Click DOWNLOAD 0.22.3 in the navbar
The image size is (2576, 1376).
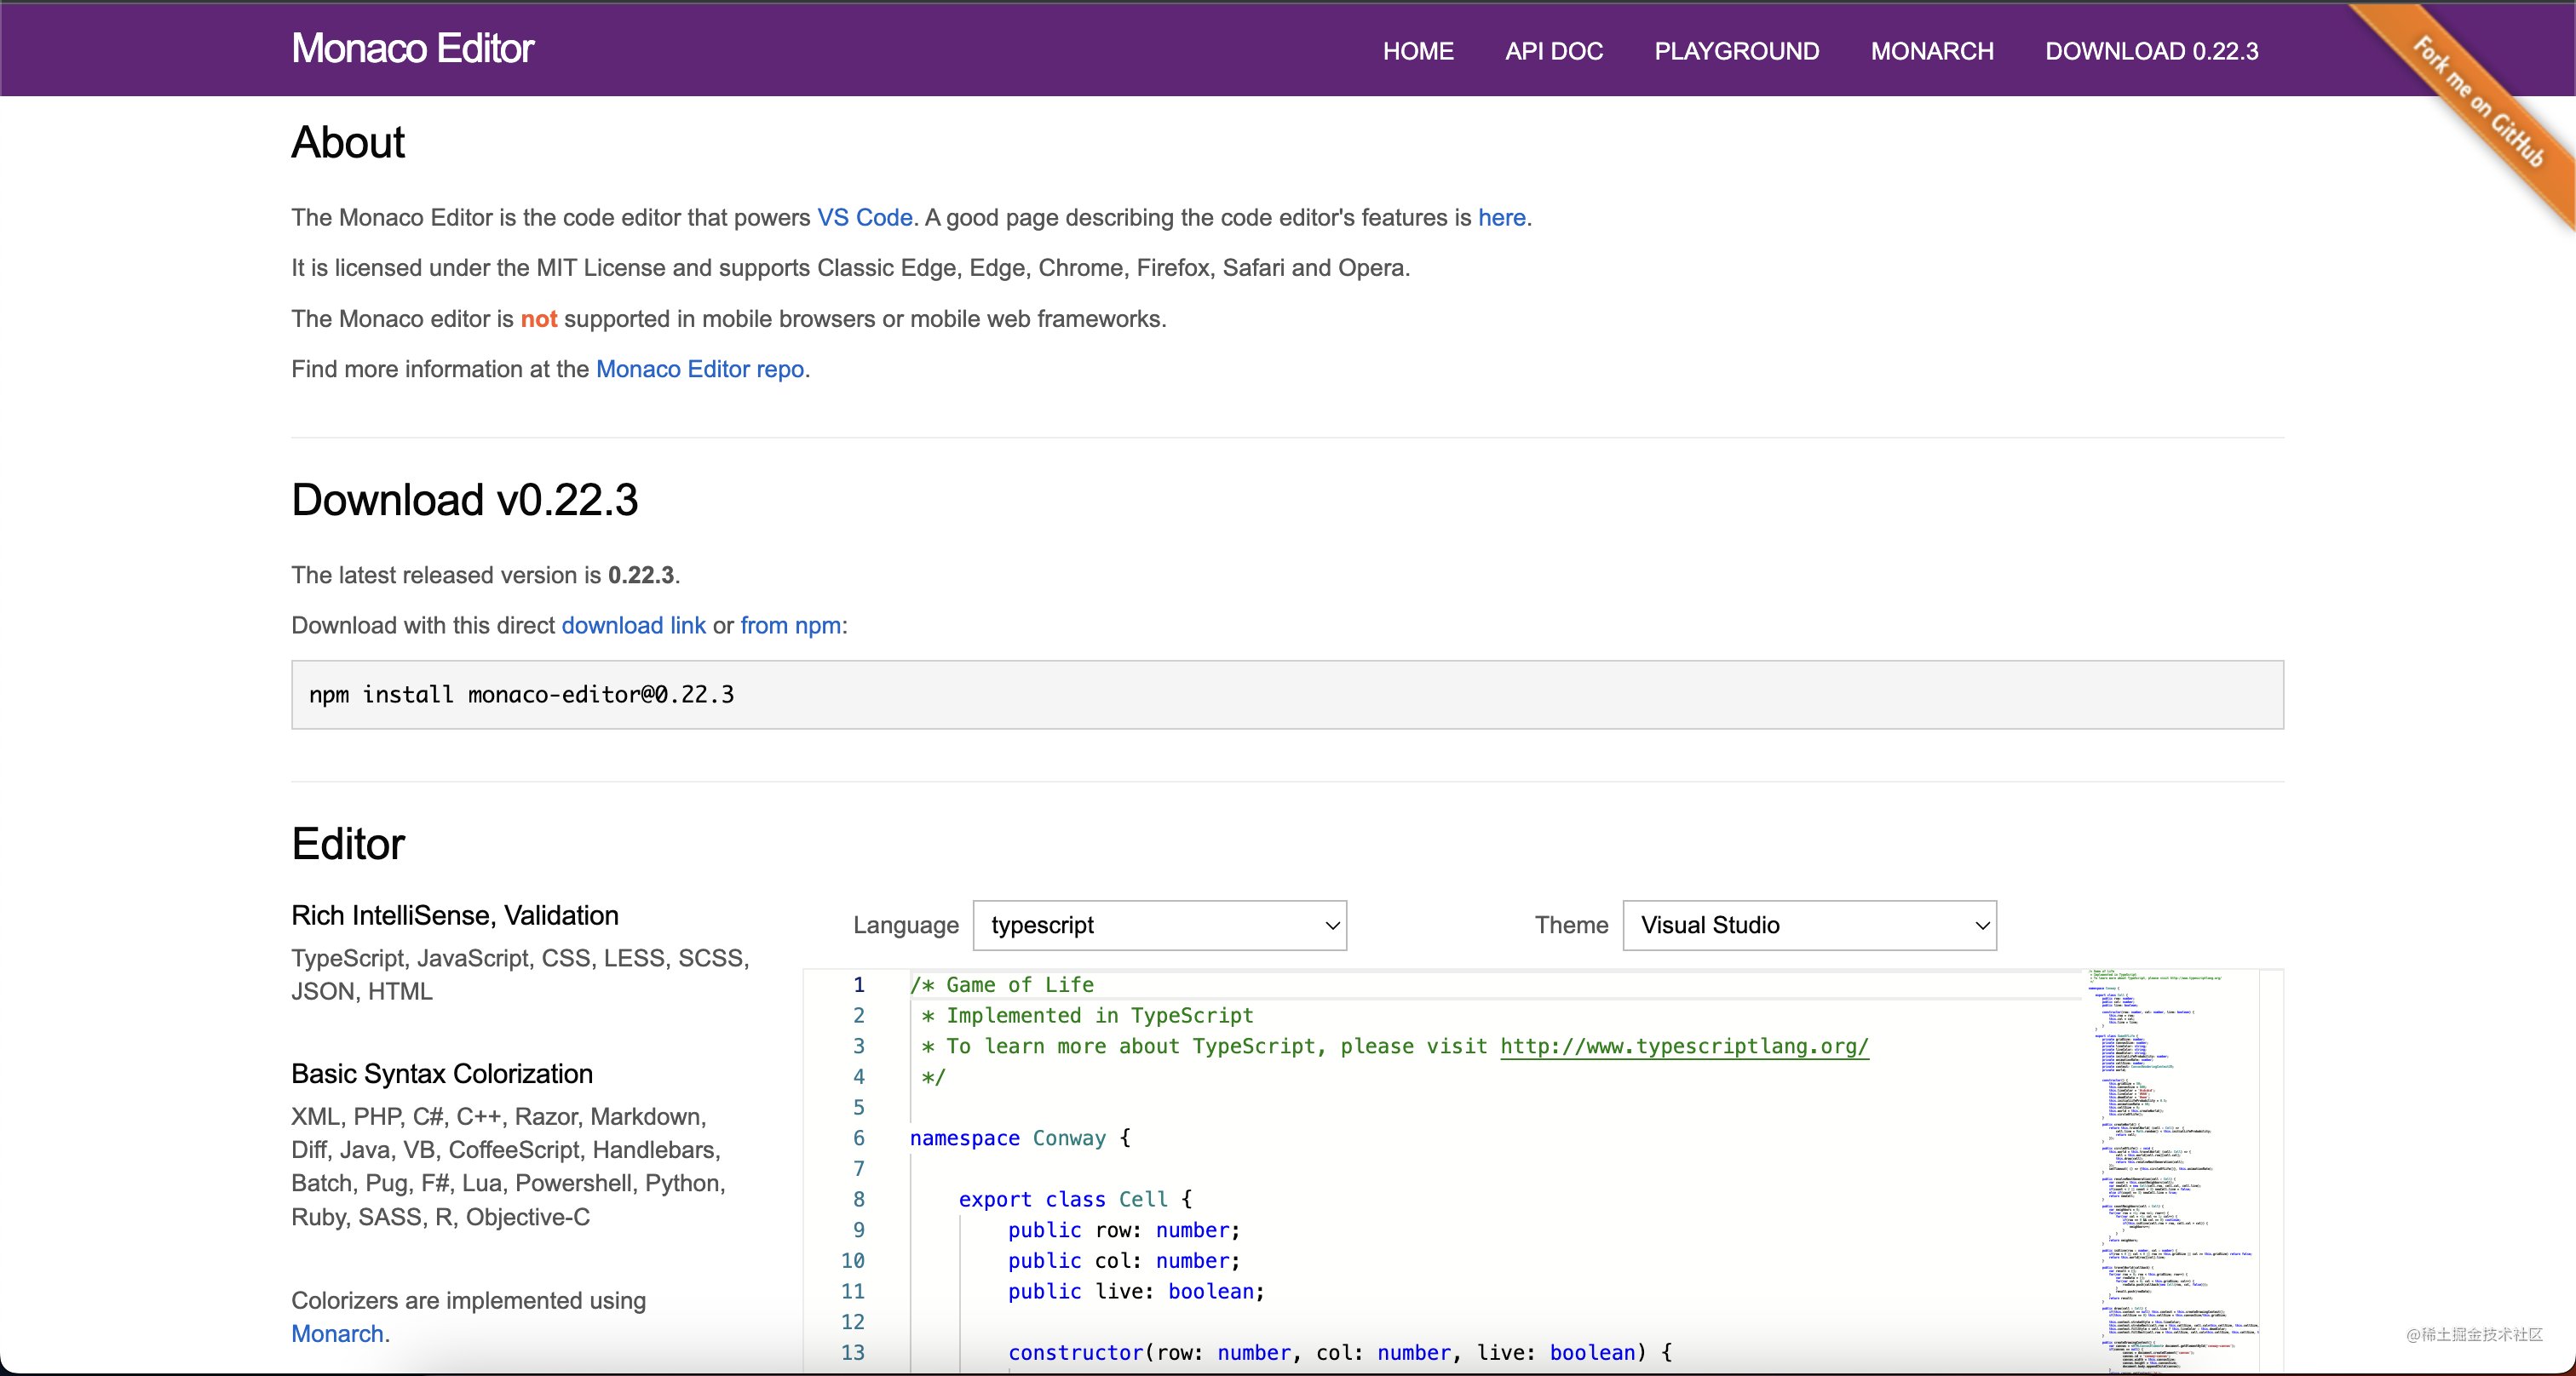coord(2151,51)
